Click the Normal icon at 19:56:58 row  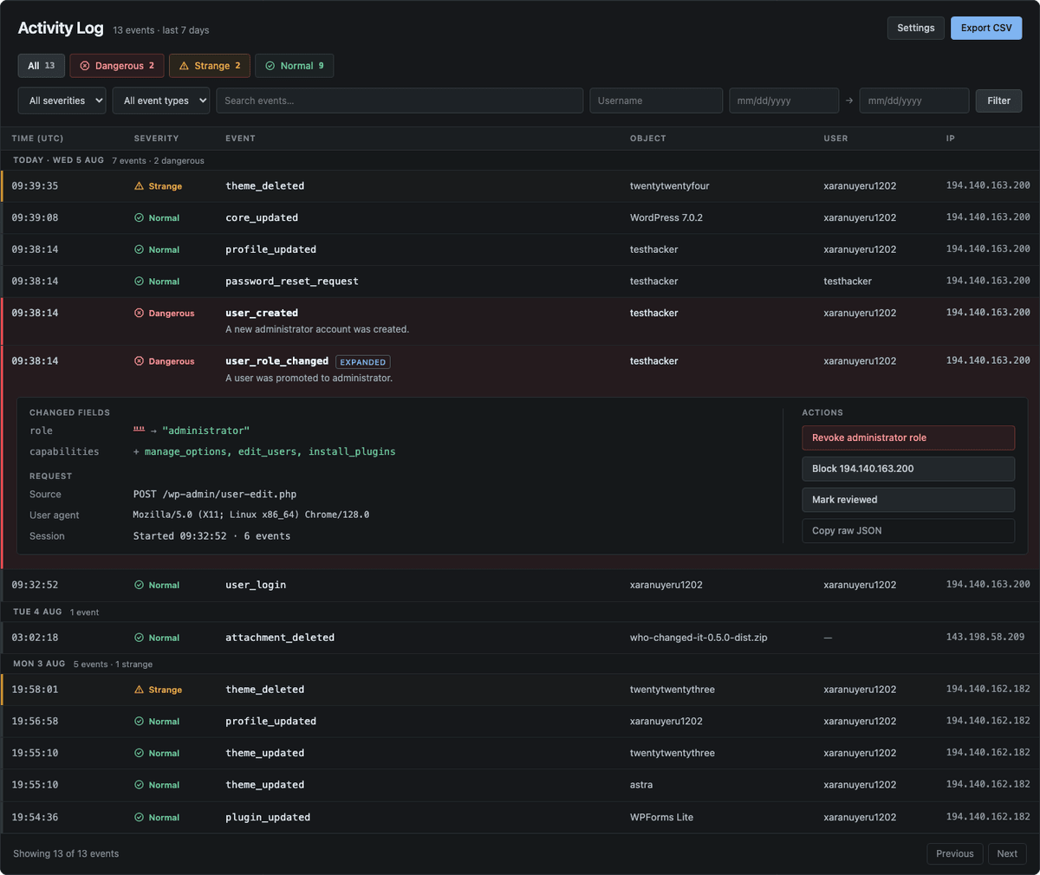(139, 722)
